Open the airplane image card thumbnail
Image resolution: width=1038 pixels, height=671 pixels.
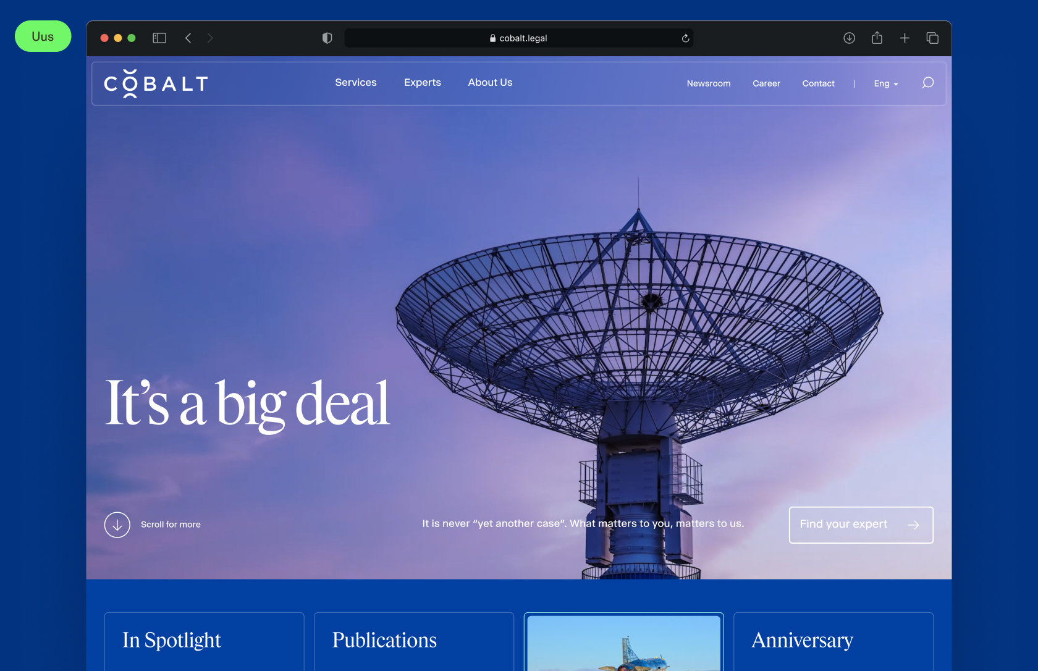pyautogui.click(x=623, y=643)
